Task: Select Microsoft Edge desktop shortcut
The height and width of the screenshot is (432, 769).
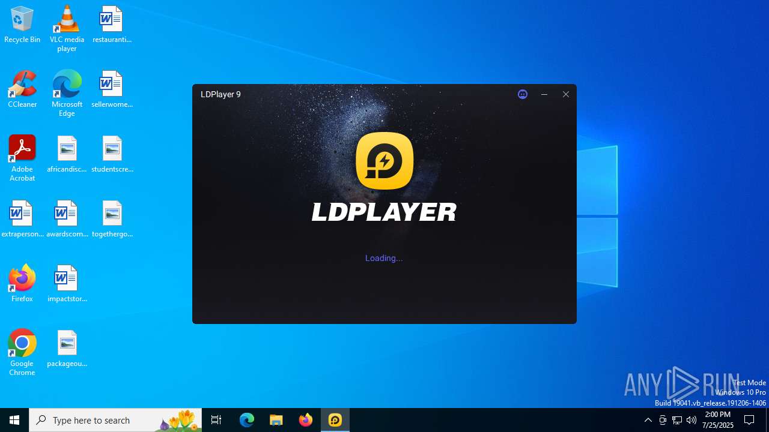Action: (x=67, y=94)
